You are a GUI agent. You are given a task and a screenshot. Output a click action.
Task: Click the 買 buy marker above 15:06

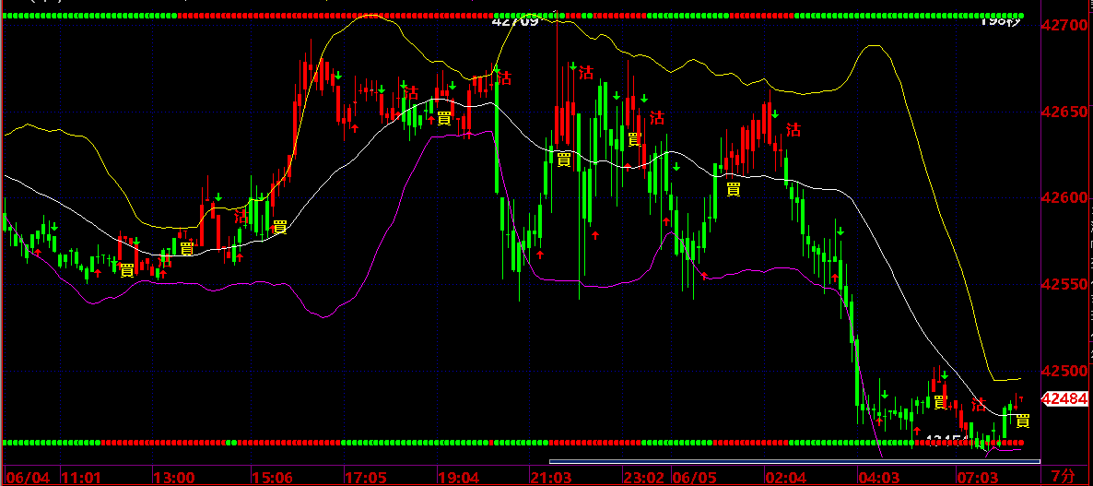tap(279, 226)
